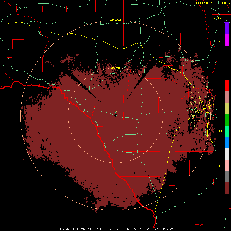Click the HYDROMETEOR CLASSIFICATION title text
Screen dimensions: 231x231
click(90, 229)
